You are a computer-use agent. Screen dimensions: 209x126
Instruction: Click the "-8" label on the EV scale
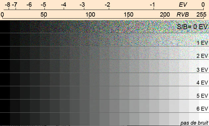click(7, 5)
